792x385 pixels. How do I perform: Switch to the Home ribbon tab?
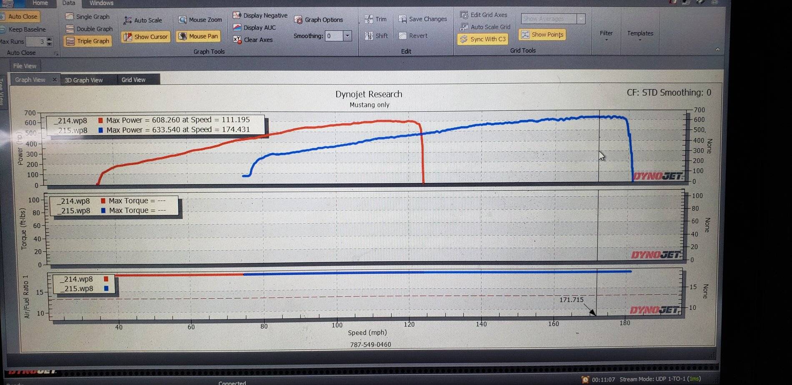40,3
